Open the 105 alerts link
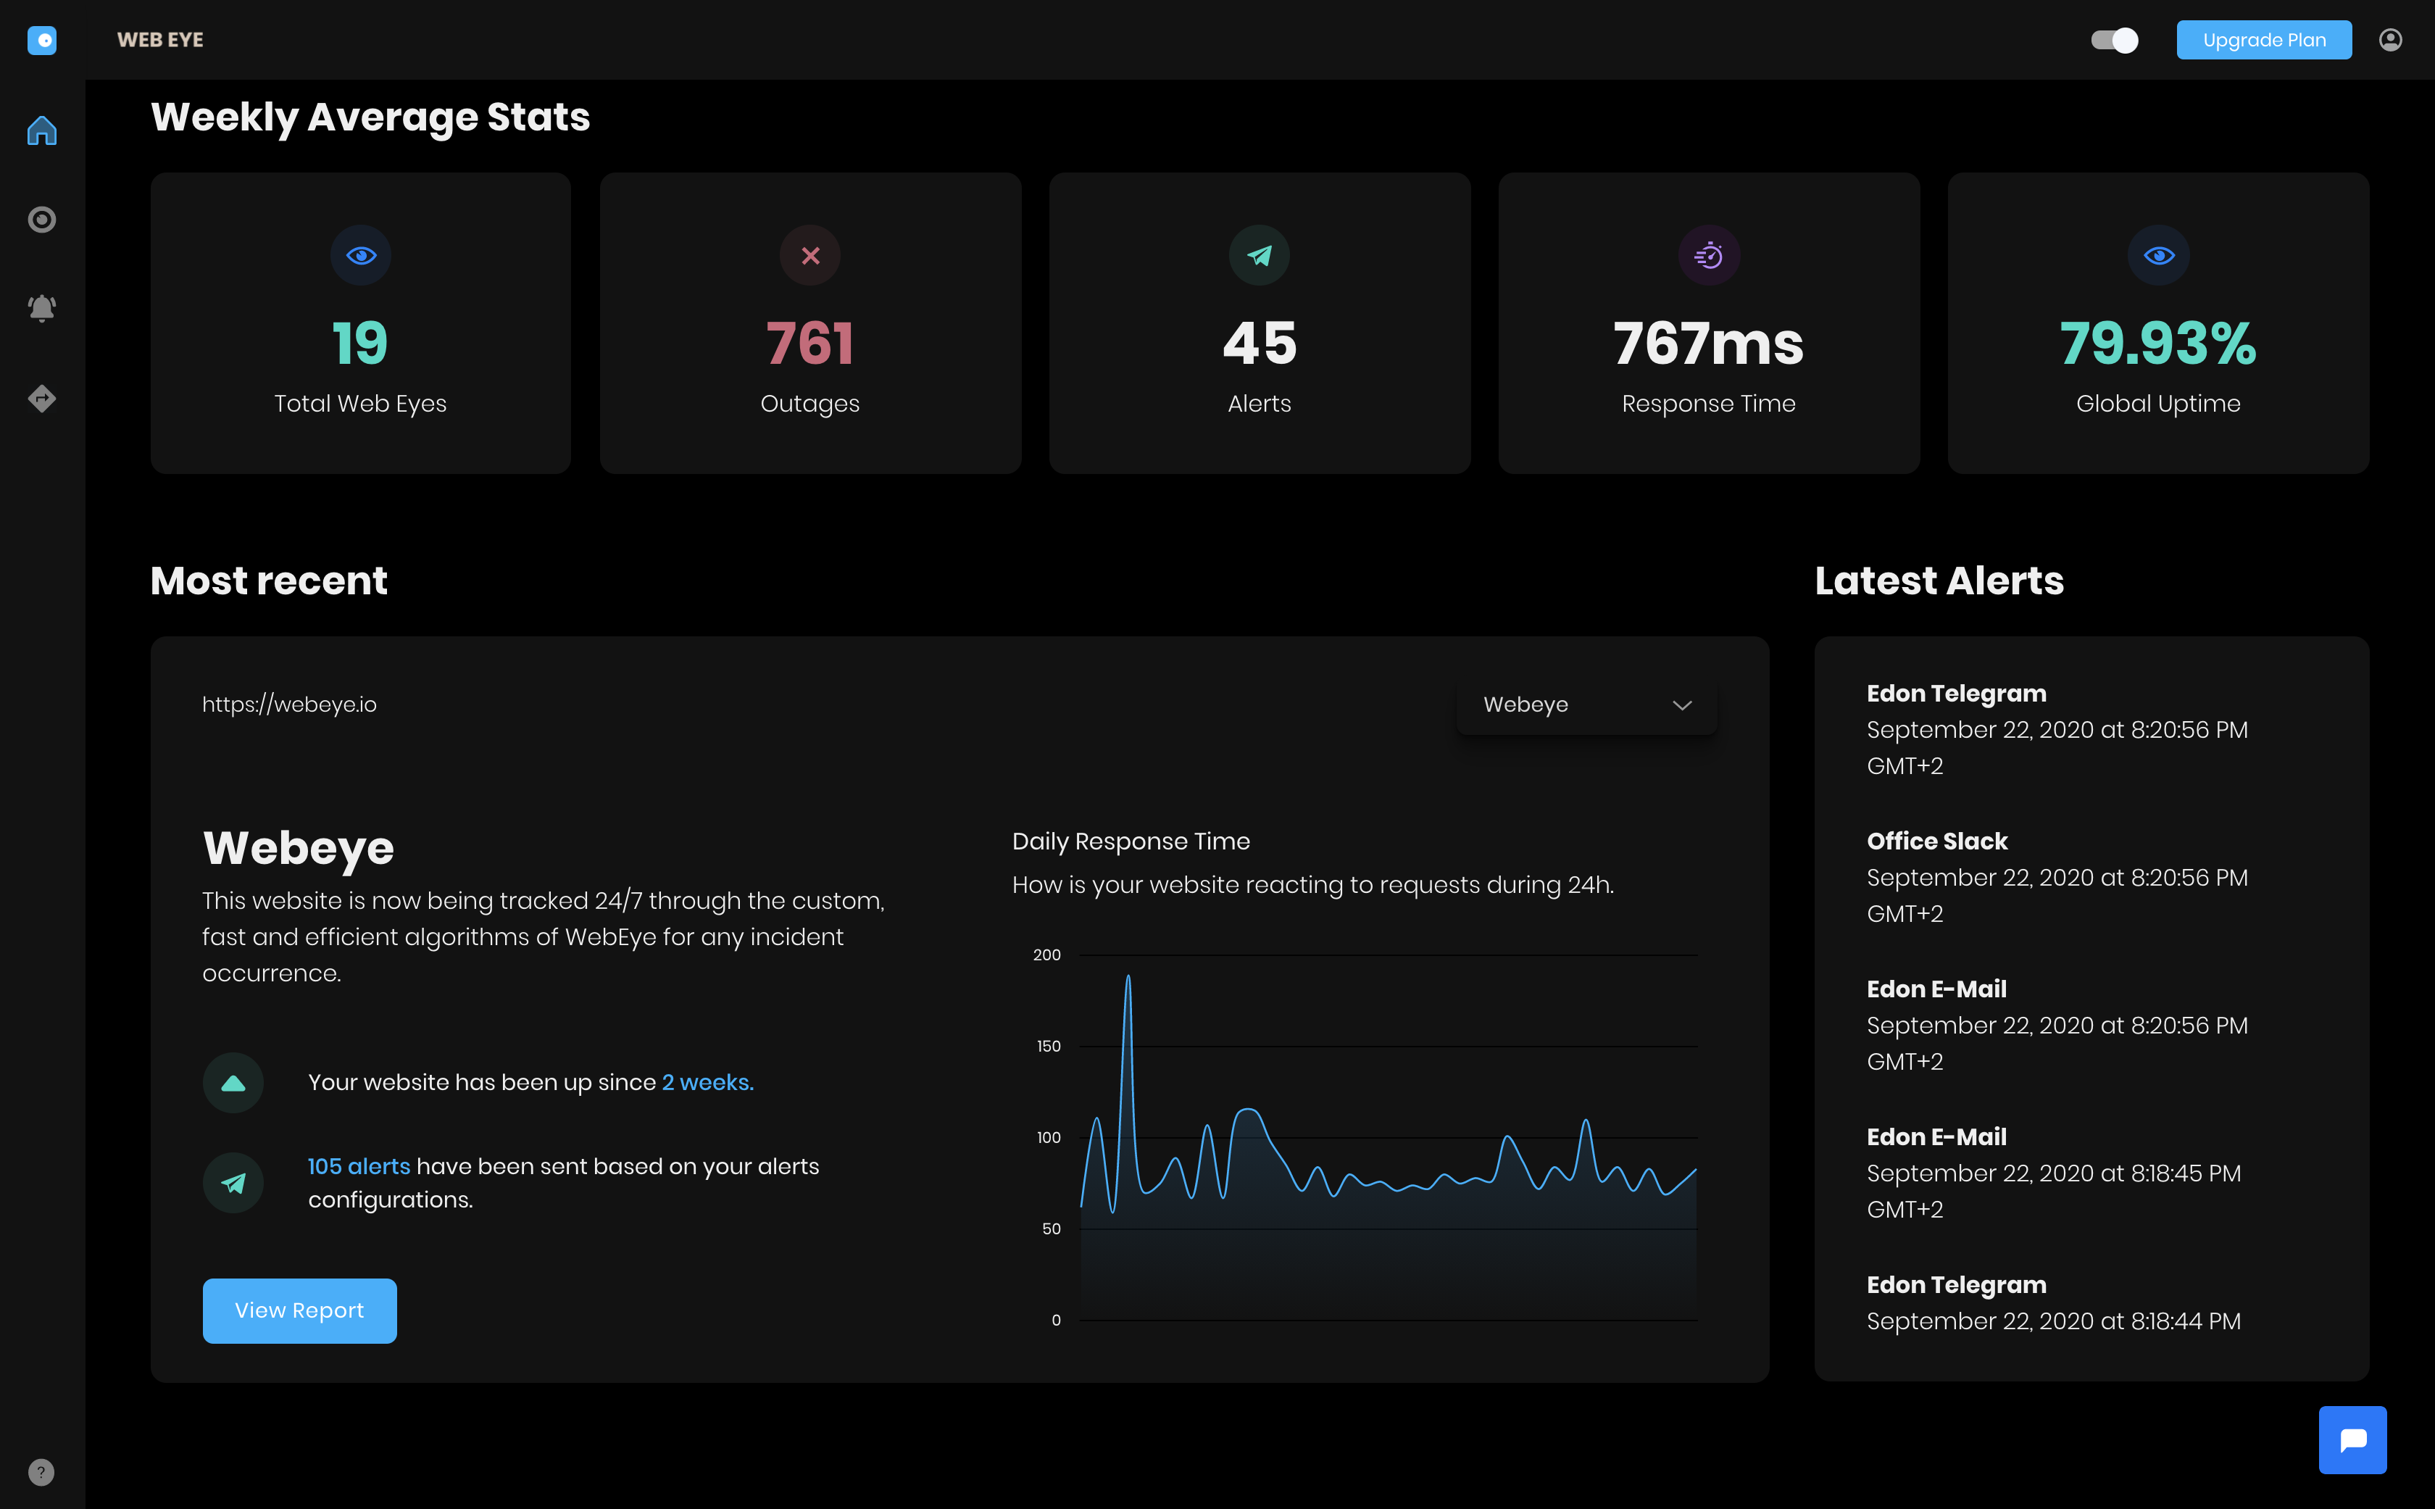This screenshot has height=1509, width=2435. (x=358, y=1165)
